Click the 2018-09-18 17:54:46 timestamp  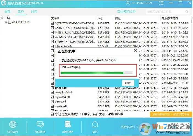pos(175,51)
